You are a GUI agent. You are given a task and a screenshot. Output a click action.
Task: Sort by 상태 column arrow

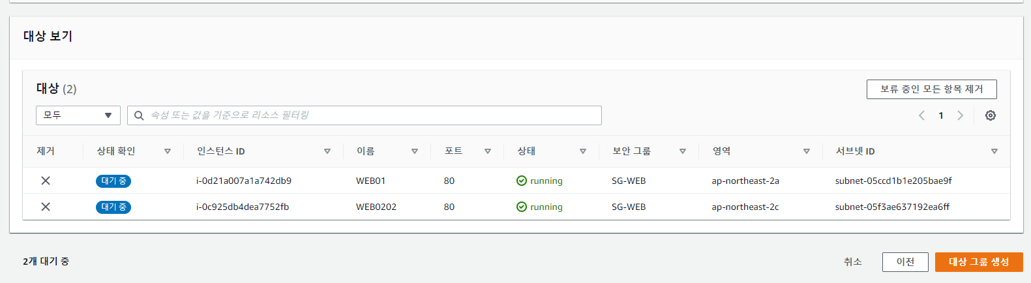coord(583,151)
